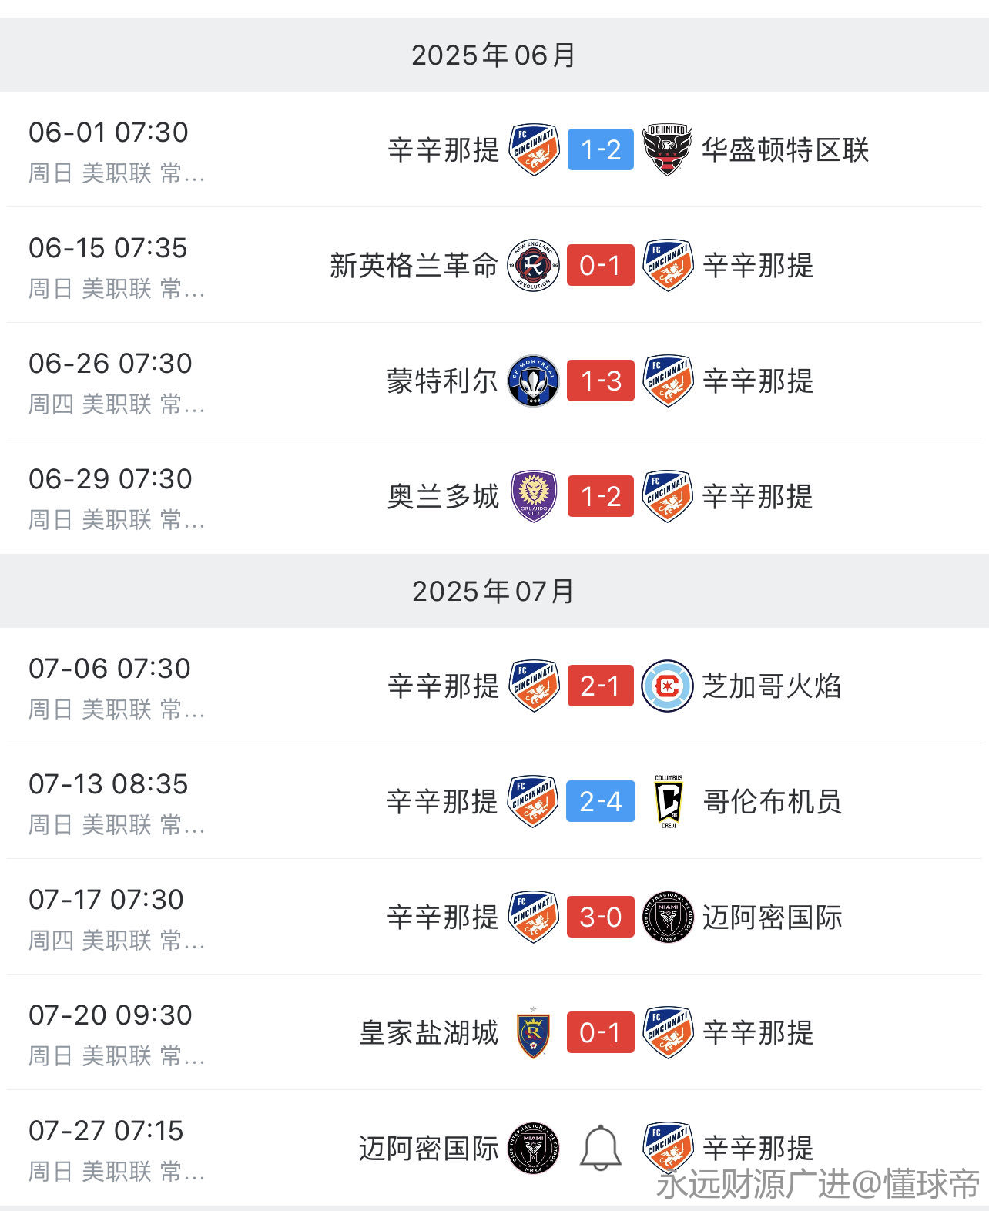Image resolution: width=989 pixels, height=1211 pixels.
Task: Tap the Orlando City purple crest
Action: point(534,496)
